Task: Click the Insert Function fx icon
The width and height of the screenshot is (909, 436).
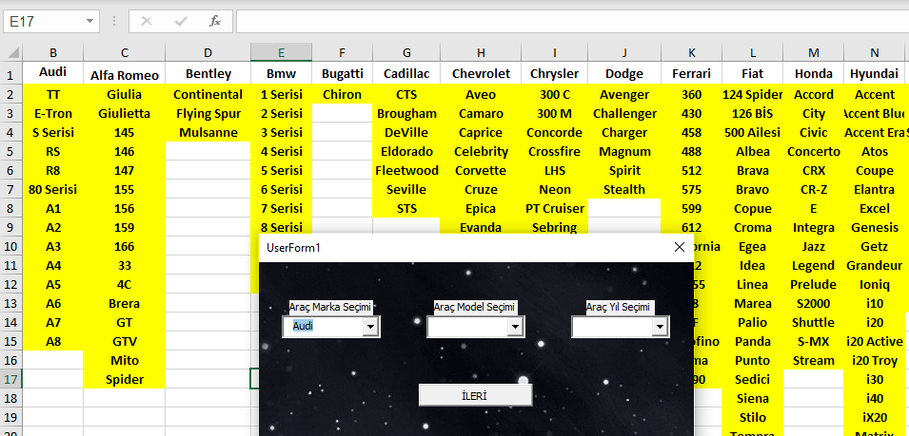Action: pos(215,22)
